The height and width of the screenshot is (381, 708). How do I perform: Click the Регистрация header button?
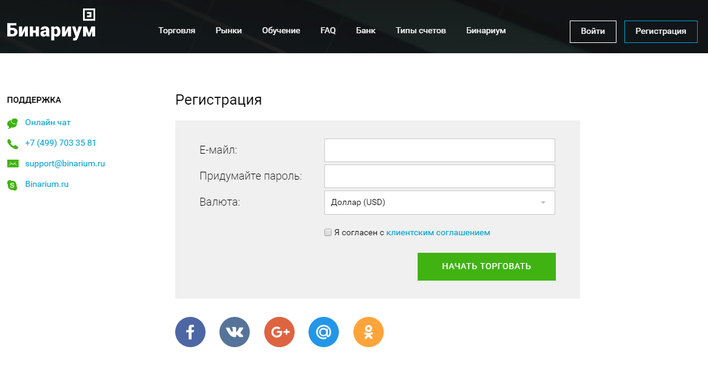(x=661, y=31)
